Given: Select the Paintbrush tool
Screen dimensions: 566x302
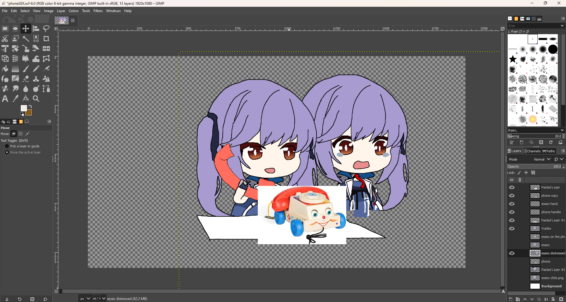Looking at the screenshot, I should tap(26, 69).
